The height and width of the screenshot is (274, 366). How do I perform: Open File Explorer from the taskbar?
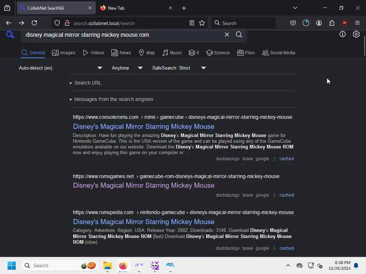click(108, 265)
